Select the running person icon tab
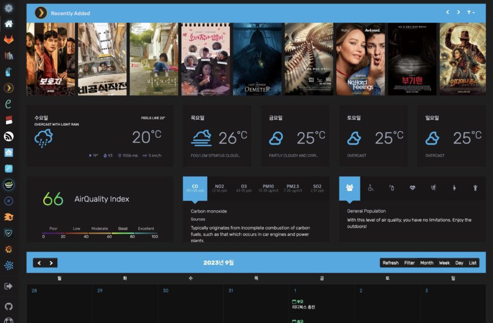 [433, 188]
